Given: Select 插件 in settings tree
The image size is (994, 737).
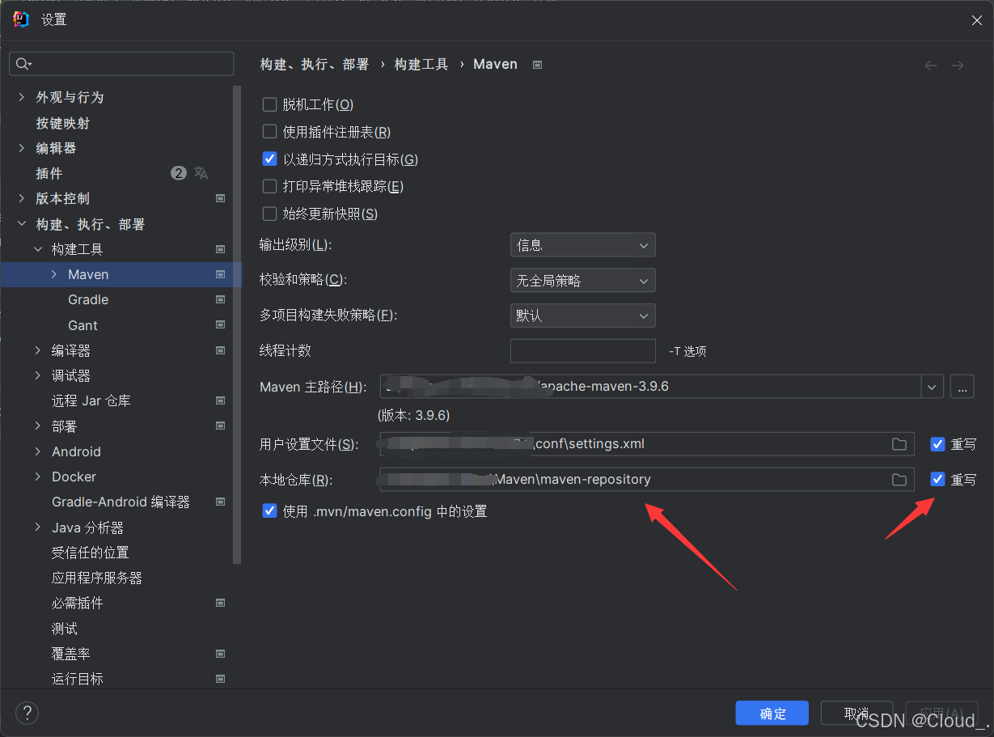Looking at the screenshot, I should [49, 173].
